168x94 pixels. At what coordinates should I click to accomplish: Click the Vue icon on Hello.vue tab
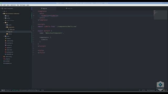pos(66,8)
